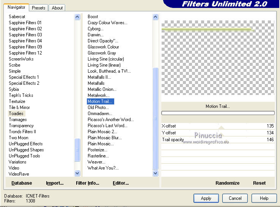Viewport: 280px width, 207px height.
Task: Select Sapphire Filters 03
Action: (25, 35)
